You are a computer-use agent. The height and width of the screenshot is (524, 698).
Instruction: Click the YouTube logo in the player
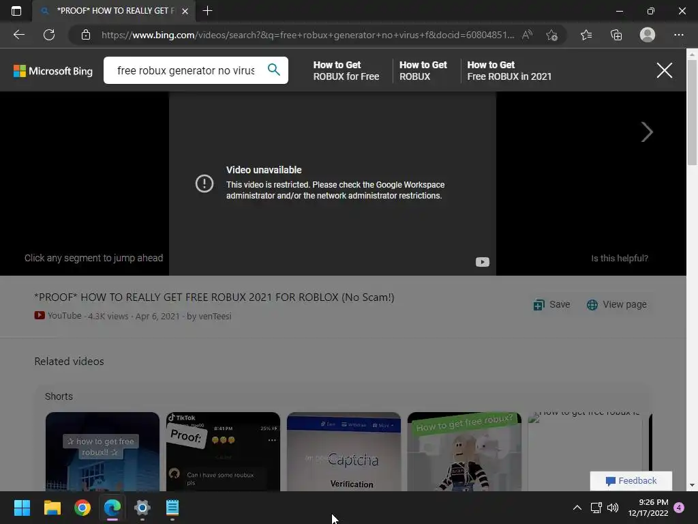pos(482,262)
